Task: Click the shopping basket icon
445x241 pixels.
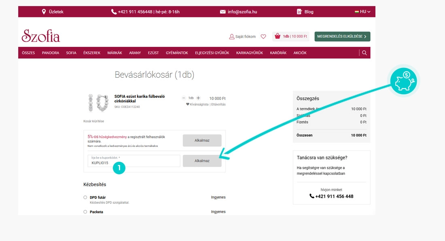Action: (x=278, y=36)
